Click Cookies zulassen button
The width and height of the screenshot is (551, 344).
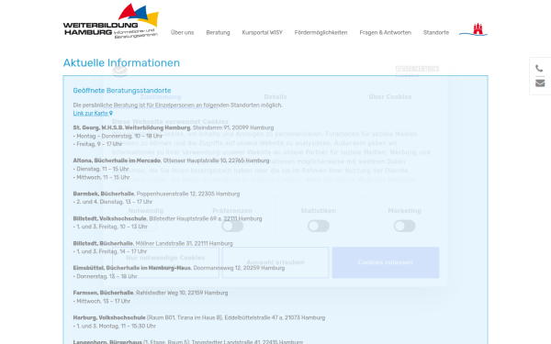(386, 262)
